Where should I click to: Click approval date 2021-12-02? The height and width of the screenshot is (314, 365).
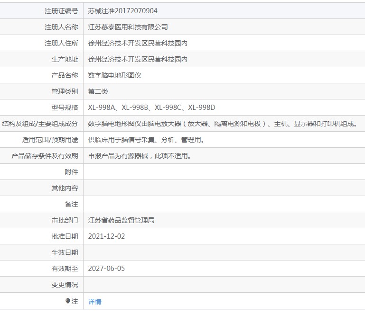pos(106,236)
